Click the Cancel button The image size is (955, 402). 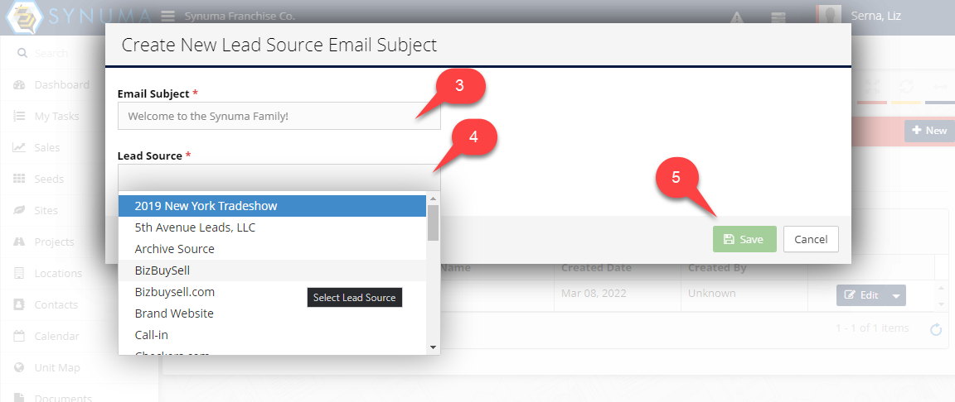[x=811, y=239]
